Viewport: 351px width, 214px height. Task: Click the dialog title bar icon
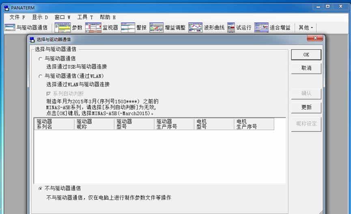(32, 39)
